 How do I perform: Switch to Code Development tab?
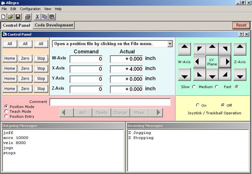pos(54,25)
